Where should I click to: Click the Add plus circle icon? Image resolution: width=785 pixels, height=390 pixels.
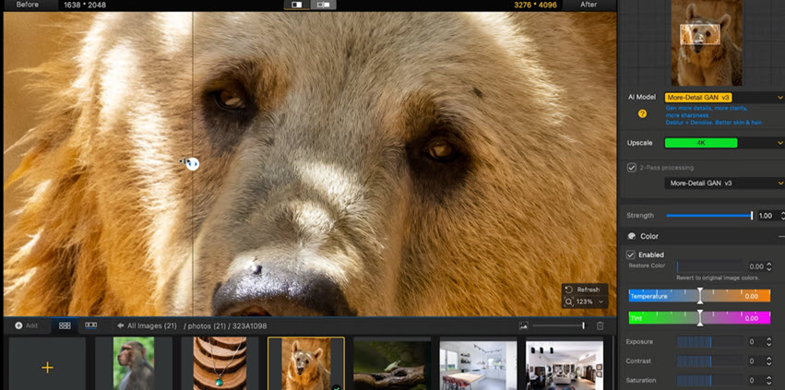18,325
